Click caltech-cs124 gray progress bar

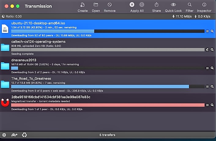(x=108, y=50)
